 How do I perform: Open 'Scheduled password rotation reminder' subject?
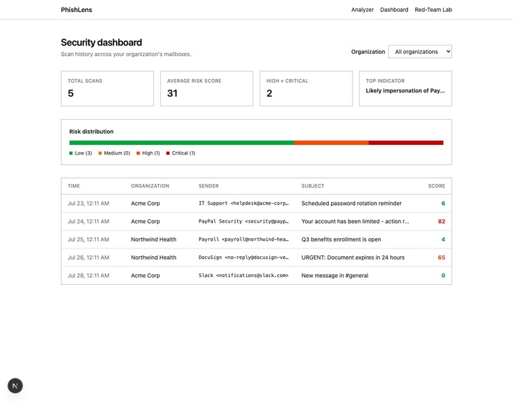[351, 204]
